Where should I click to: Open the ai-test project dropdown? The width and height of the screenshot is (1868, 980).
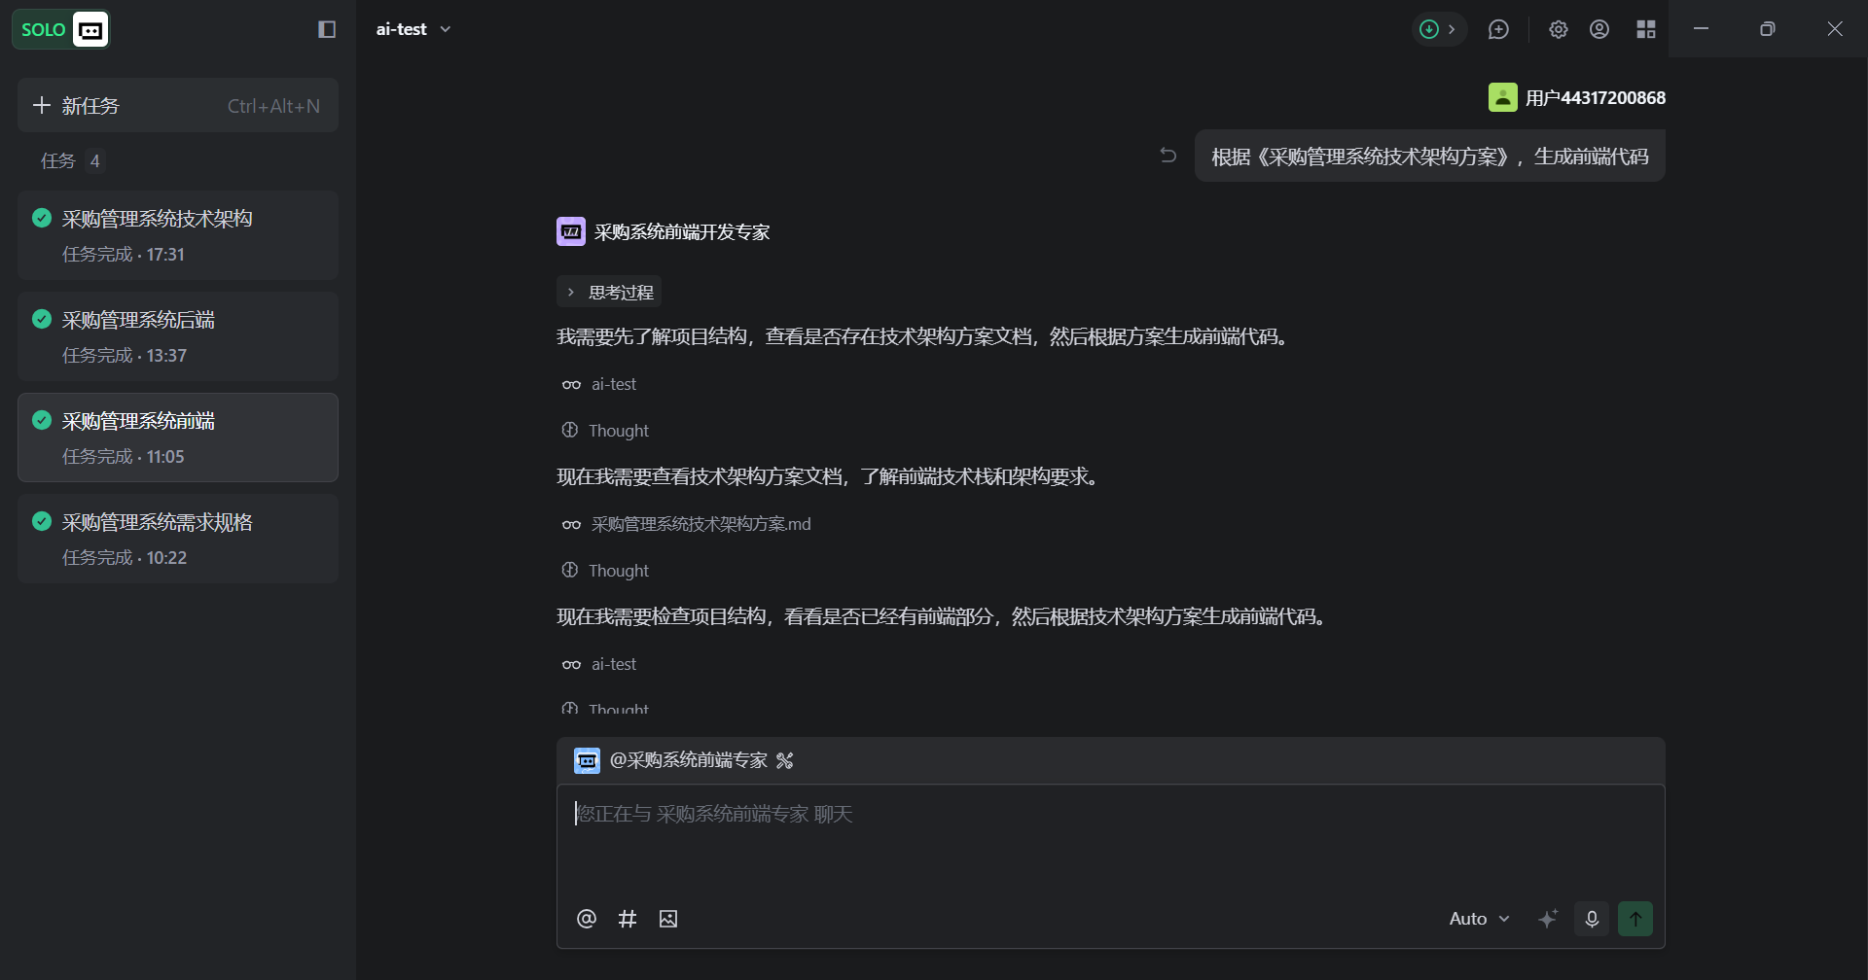413,29
